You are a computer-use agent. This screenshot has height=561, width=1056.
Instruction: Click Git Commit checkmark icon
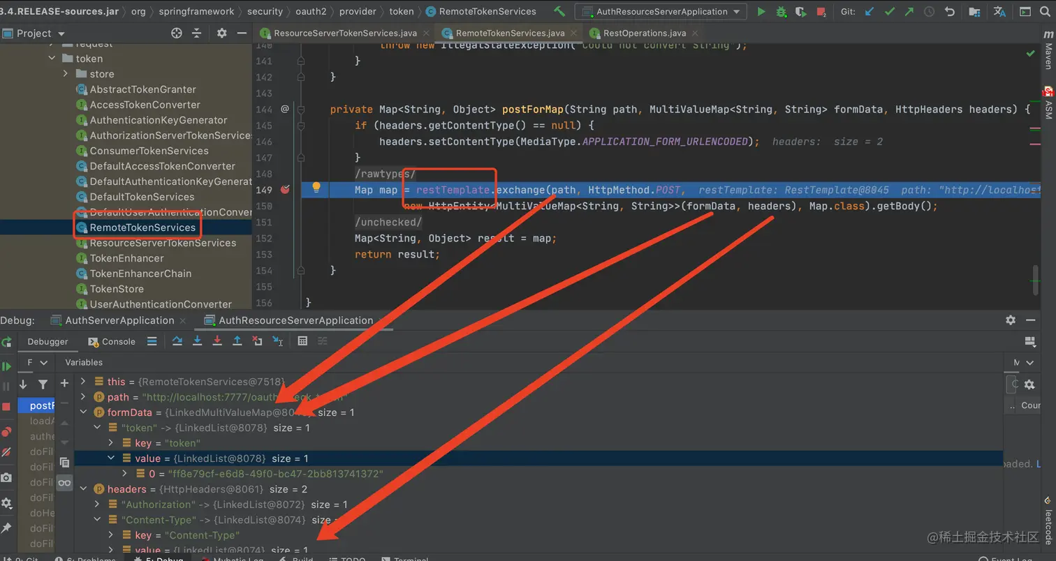click(x=889, y=11)
